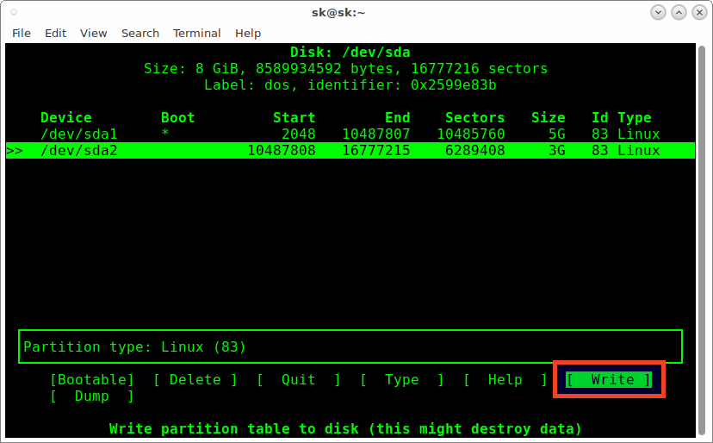Open the Edit menu
Image resolution: width=713 pixels, height=443 pixels.
55,34
